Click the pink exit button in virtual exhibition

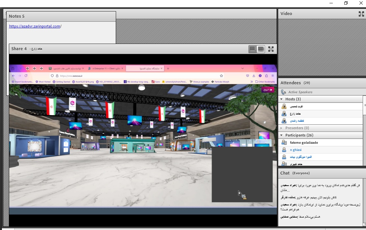[x=267, y=90]
